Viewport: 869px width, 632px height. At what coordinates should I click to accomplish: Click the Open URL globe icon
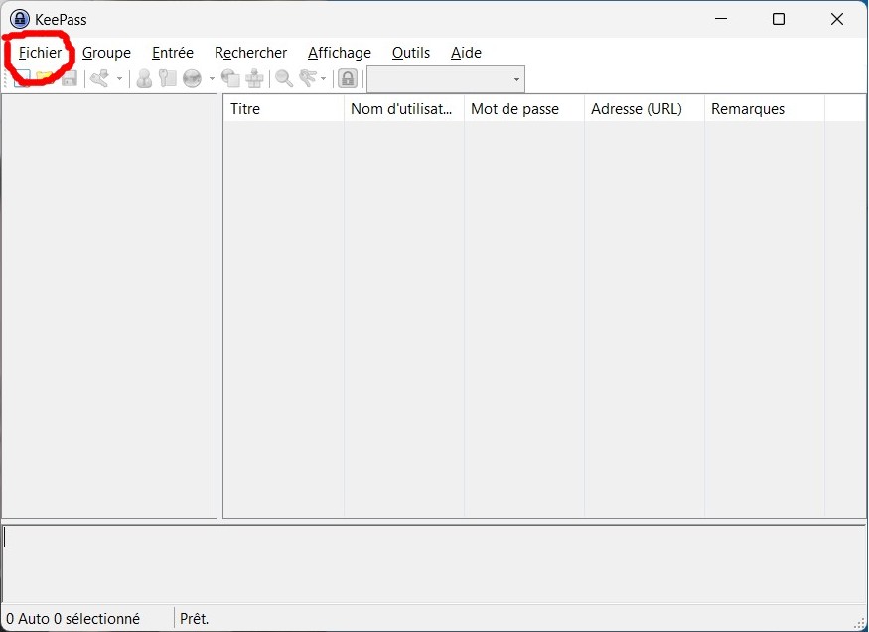pyautogui.click(x=193, y=79)
